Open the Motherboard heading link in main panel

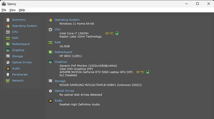click(63, 52)
